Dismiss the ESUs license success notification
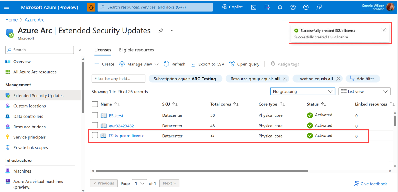The image size is (398, 192). [x=384, y=30]
